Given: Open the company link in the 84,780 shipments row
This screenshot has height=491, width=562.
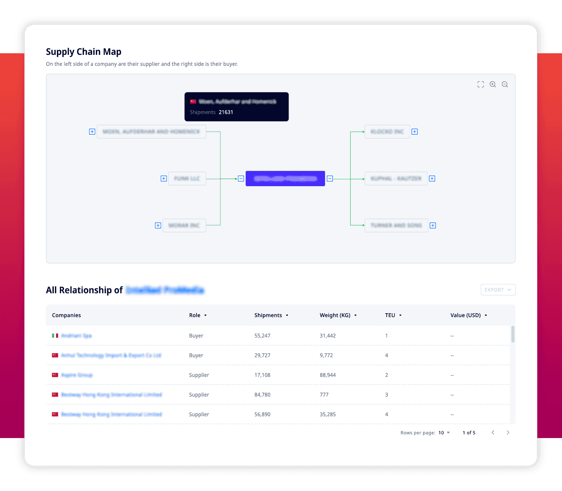Looking at the screenshot, I should [x=111, y=395].
